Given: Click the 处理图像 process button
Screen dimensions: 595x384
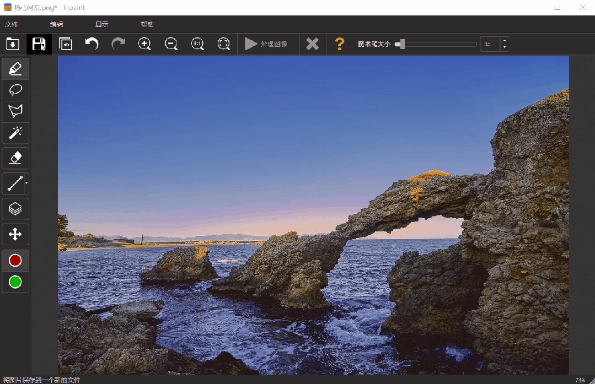Looking at the screenshot, I should (x=267, y=44).
